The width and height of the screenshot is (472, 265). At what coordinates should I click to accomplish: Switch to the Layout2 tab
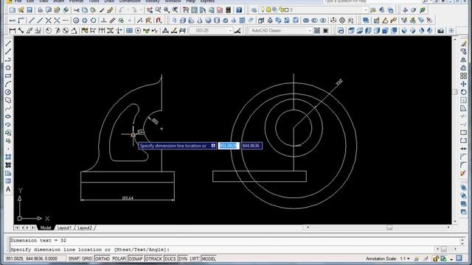pos(85,227)
